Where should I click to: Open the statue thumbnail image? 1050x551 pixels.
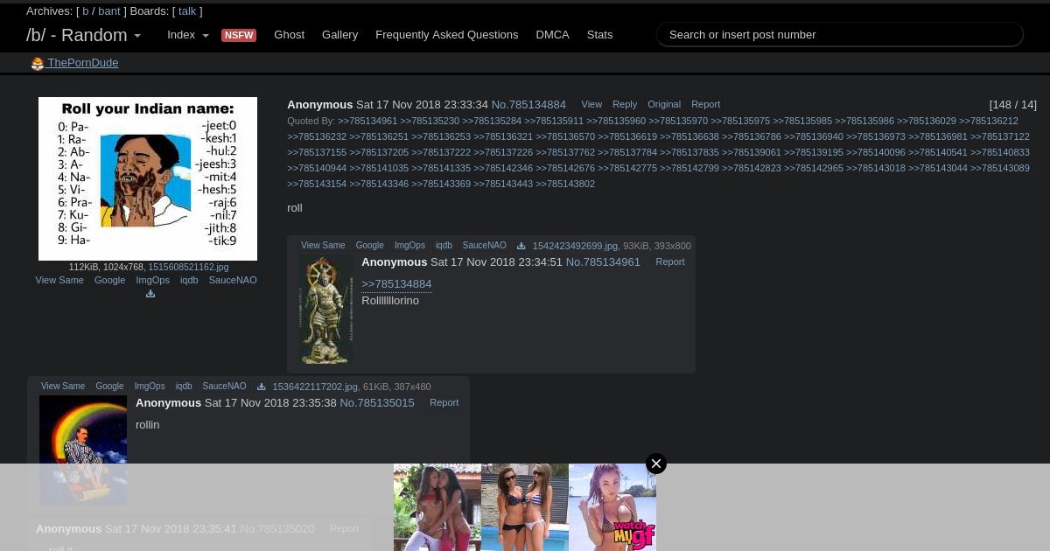click(x=326, y=310)
